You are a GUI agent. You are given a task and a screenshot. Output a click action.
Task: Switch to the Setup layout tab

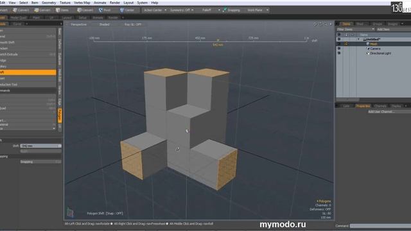click(x=83, y=17)
